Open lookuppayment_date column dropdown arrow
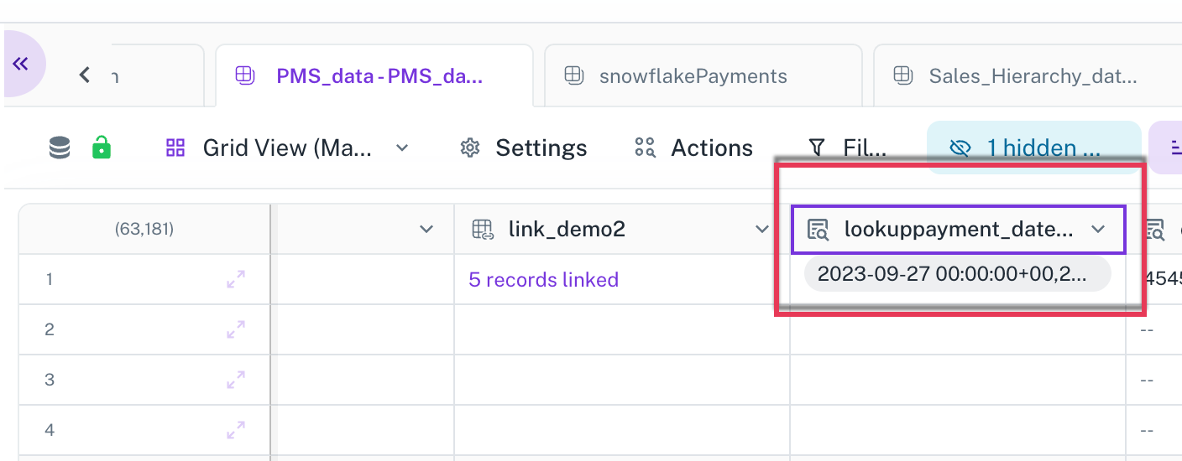Viewport: 1182px width, 461px height. [x=1098, y=229]
